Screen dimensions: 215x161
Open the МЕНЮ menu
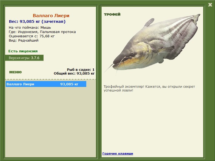(x=15, y=72)
